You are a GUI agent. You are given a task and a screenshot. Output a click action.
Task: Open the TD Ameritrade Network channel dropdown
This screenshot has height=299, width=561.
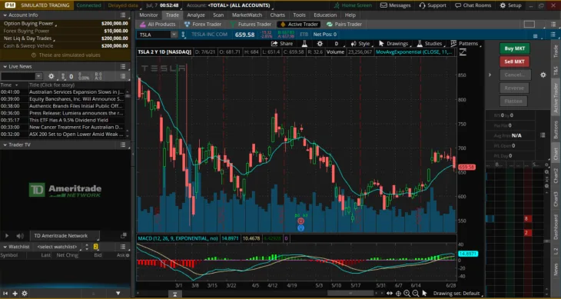tap(64, 236)
